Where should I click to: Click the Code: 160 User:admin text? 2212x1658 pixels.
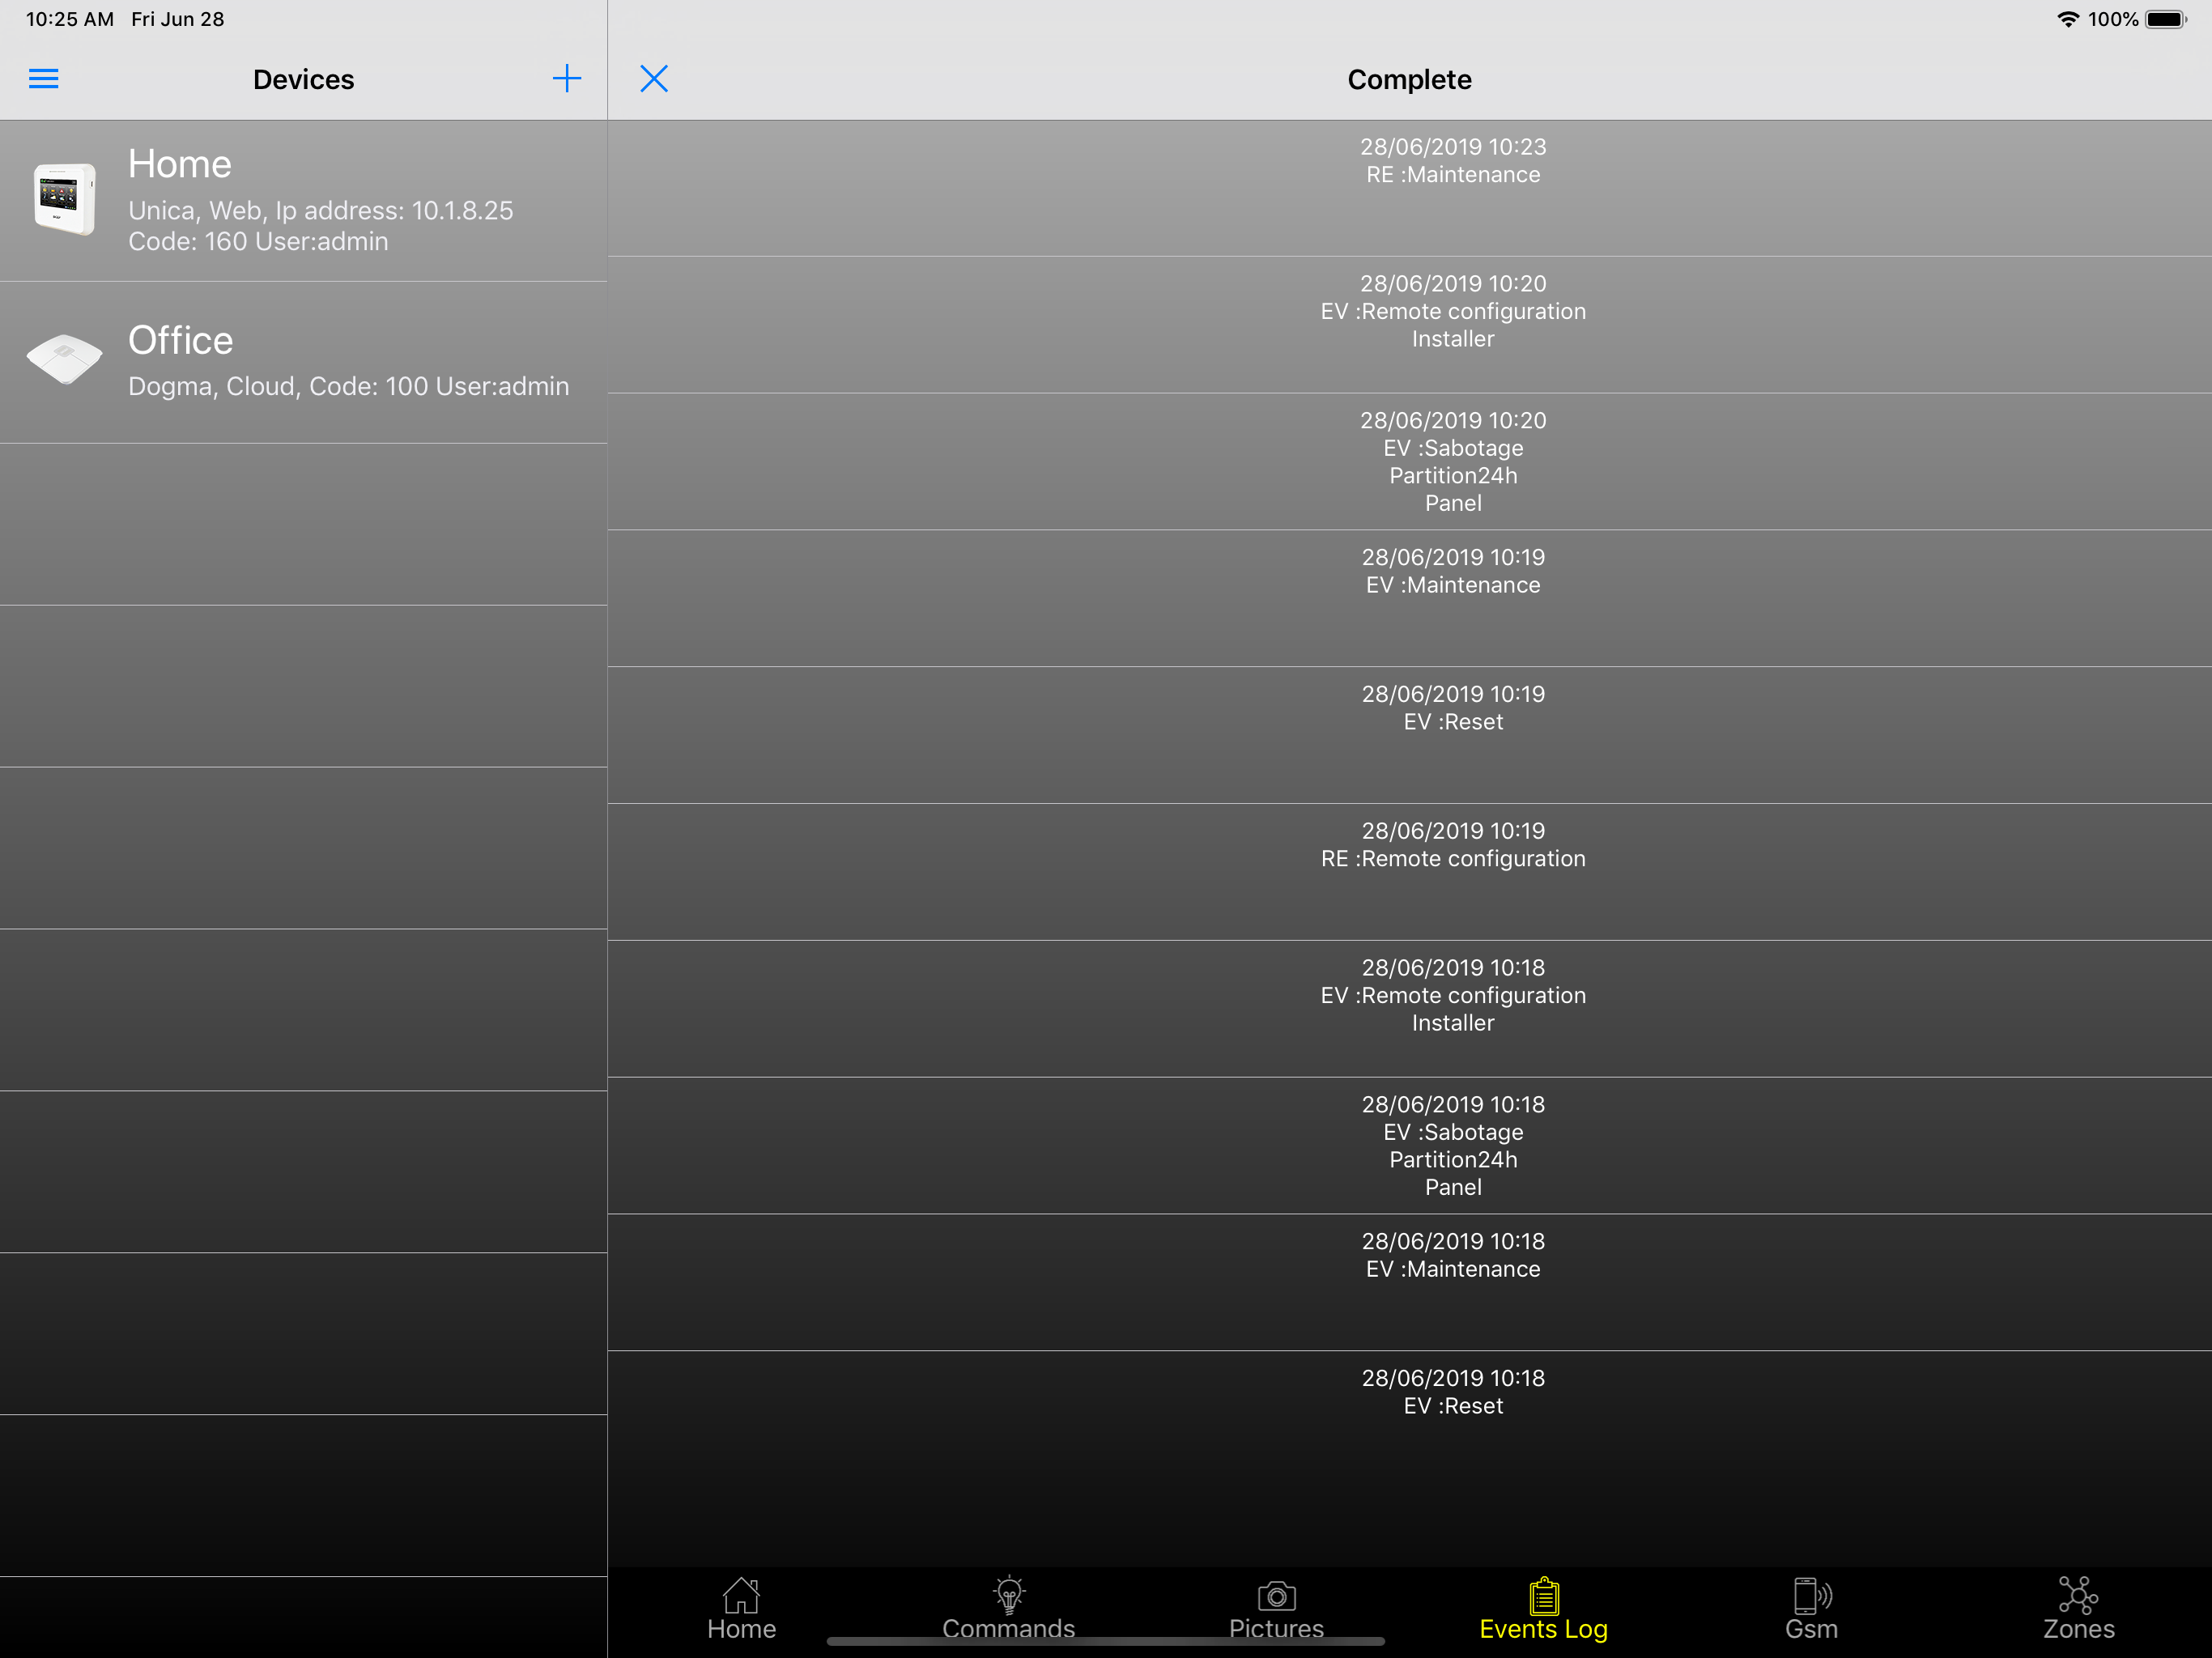click(x=258, y=242)
